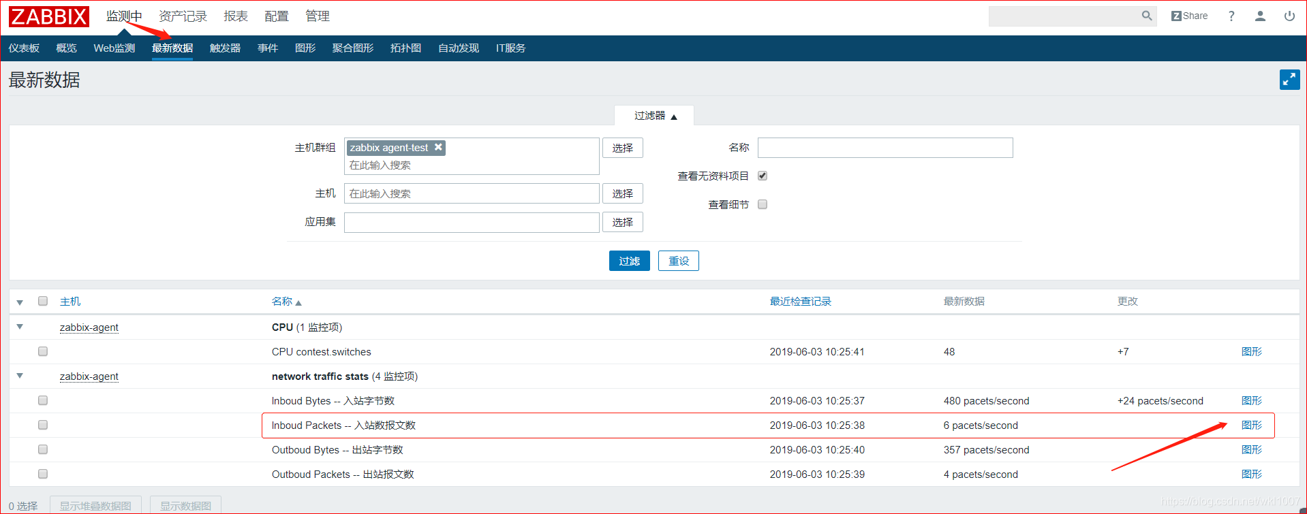Open zabbix-agent host link in CPU row

[89, 327]
